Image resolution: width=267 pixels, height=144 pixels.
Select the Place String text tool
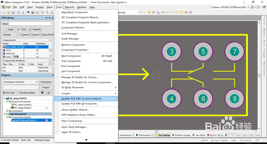[158, 12]
